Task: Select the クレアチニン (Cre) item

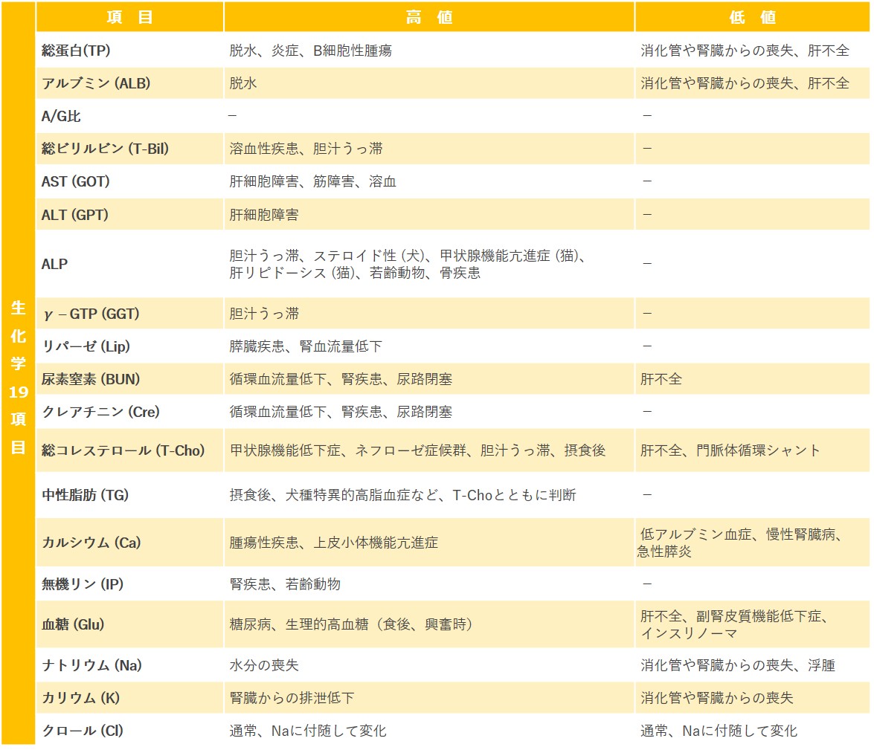Action: [x=100, y=412]
